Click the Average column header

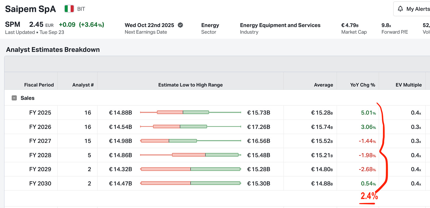click(323, 85)
